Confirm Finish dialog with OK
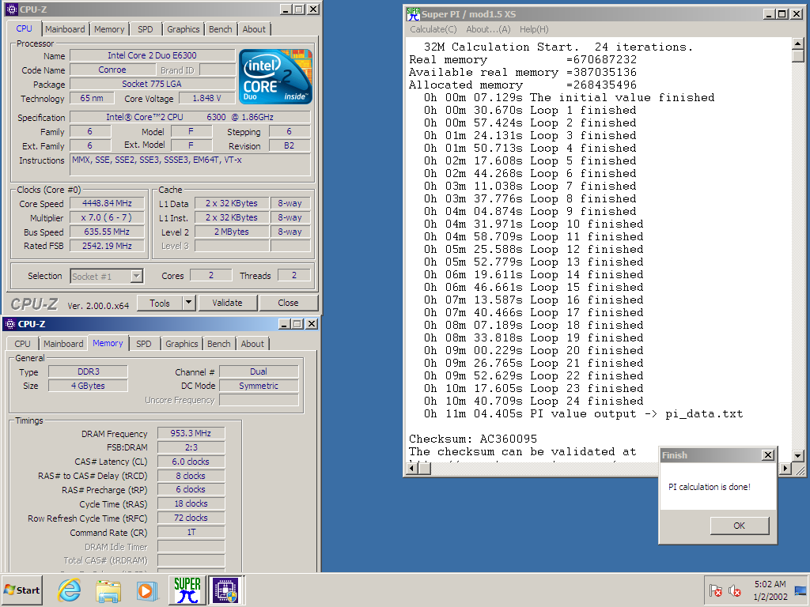 point(740,526)
